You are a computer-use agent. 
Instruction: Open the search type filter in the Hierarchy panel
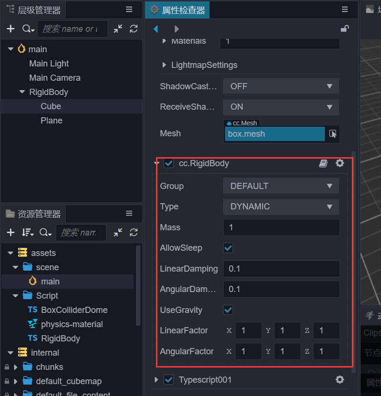coord(28,29)
